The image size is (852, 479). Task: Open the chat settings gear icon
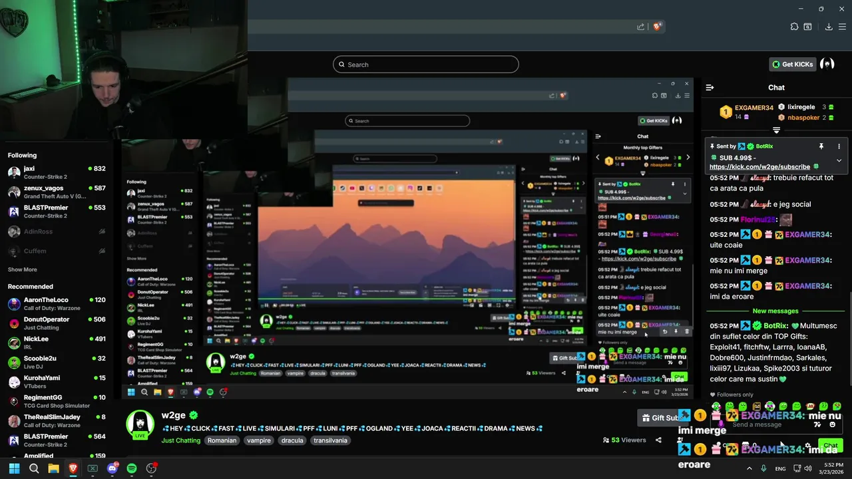click(x=807, y=445)
